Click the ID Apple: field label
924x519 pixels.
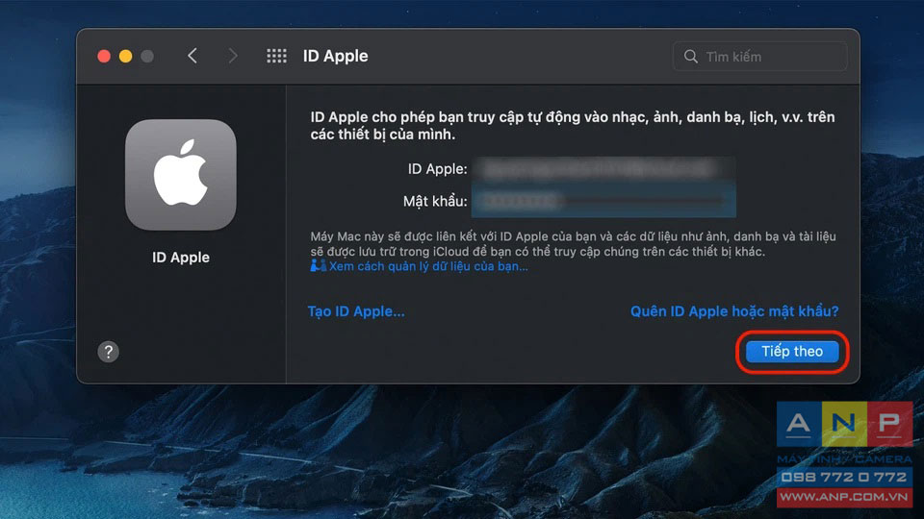pos(437,169)
